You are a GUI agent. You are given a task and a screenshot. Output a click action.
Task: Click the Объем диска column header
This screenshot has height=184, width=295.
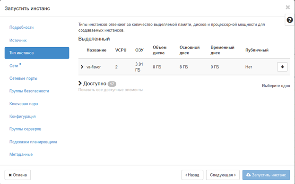[x=159, y=50]
